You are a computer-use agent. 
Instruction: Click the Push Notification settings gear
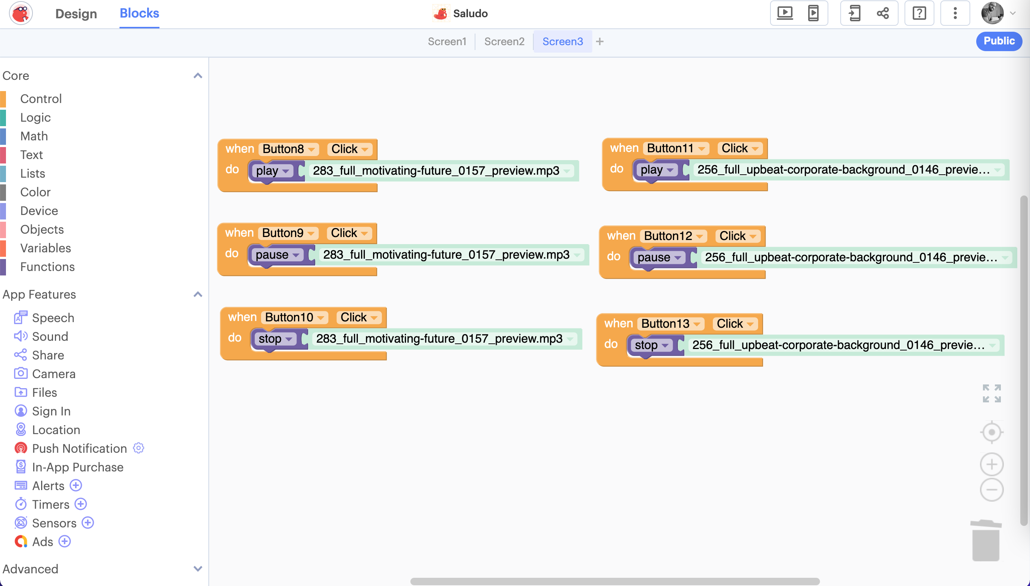pos(139,448)
